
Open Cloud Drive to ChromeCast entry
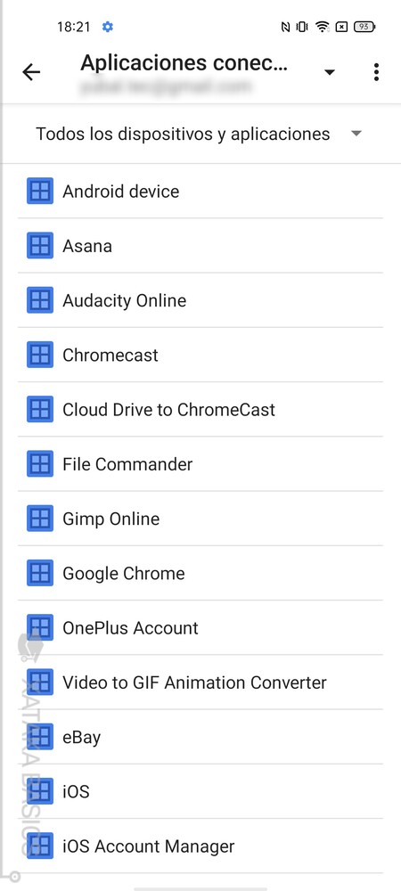coord(200,409)
